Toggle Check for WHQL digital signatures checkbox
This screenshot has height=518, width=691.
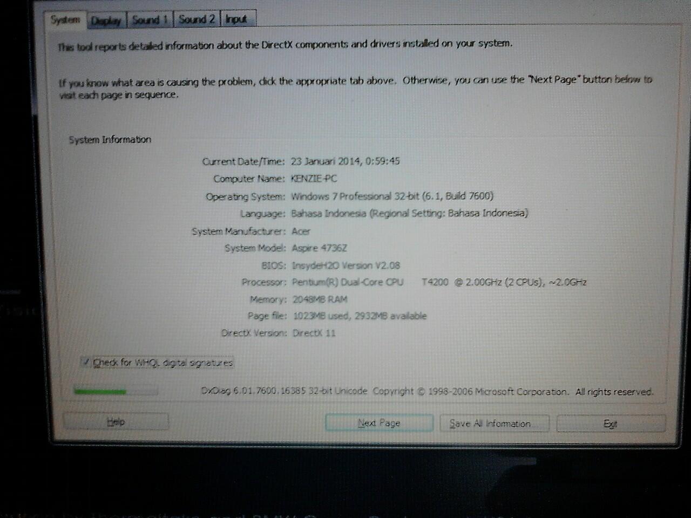(x=86, y=362)
